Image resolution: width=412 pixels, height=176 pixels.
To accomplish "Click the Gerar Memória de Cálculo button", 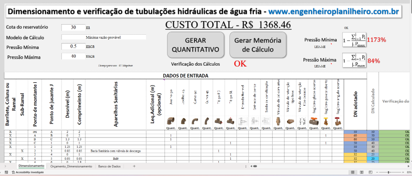I will coord(258,45).
